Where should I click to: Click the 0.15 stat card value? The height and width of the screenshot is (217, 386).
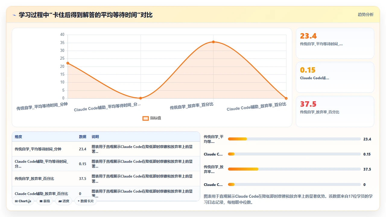(308, 70)
